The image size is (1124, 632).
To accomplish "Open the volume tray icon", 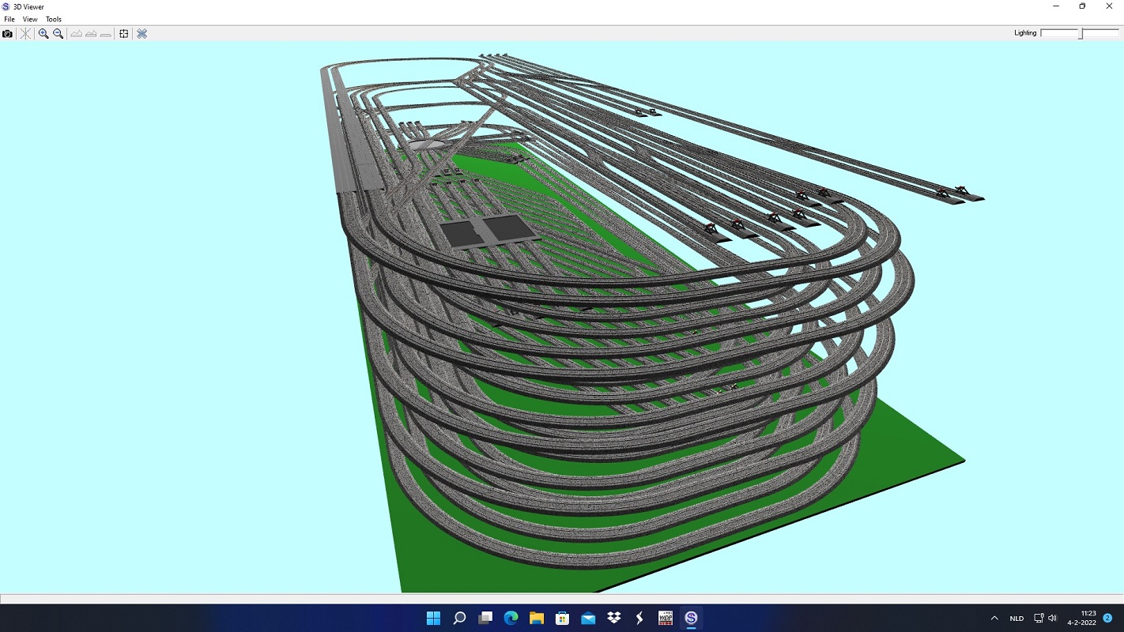I will pos(1052,618).
